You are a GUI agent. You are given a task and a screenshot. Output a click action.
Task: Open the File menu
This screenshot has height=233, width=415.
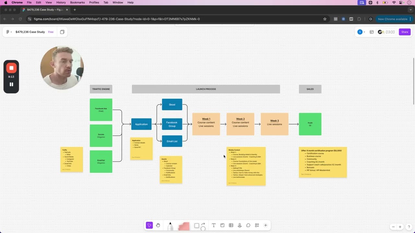pos(29,3)
